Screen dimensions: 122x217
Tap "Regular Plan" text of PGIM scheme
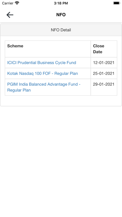click(19, 90)
